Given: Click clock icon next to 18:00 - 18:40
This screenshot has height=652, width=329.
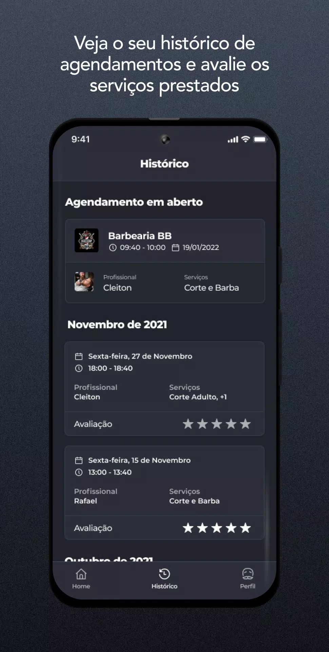Looking at the screenshot, I should point(79,368).
